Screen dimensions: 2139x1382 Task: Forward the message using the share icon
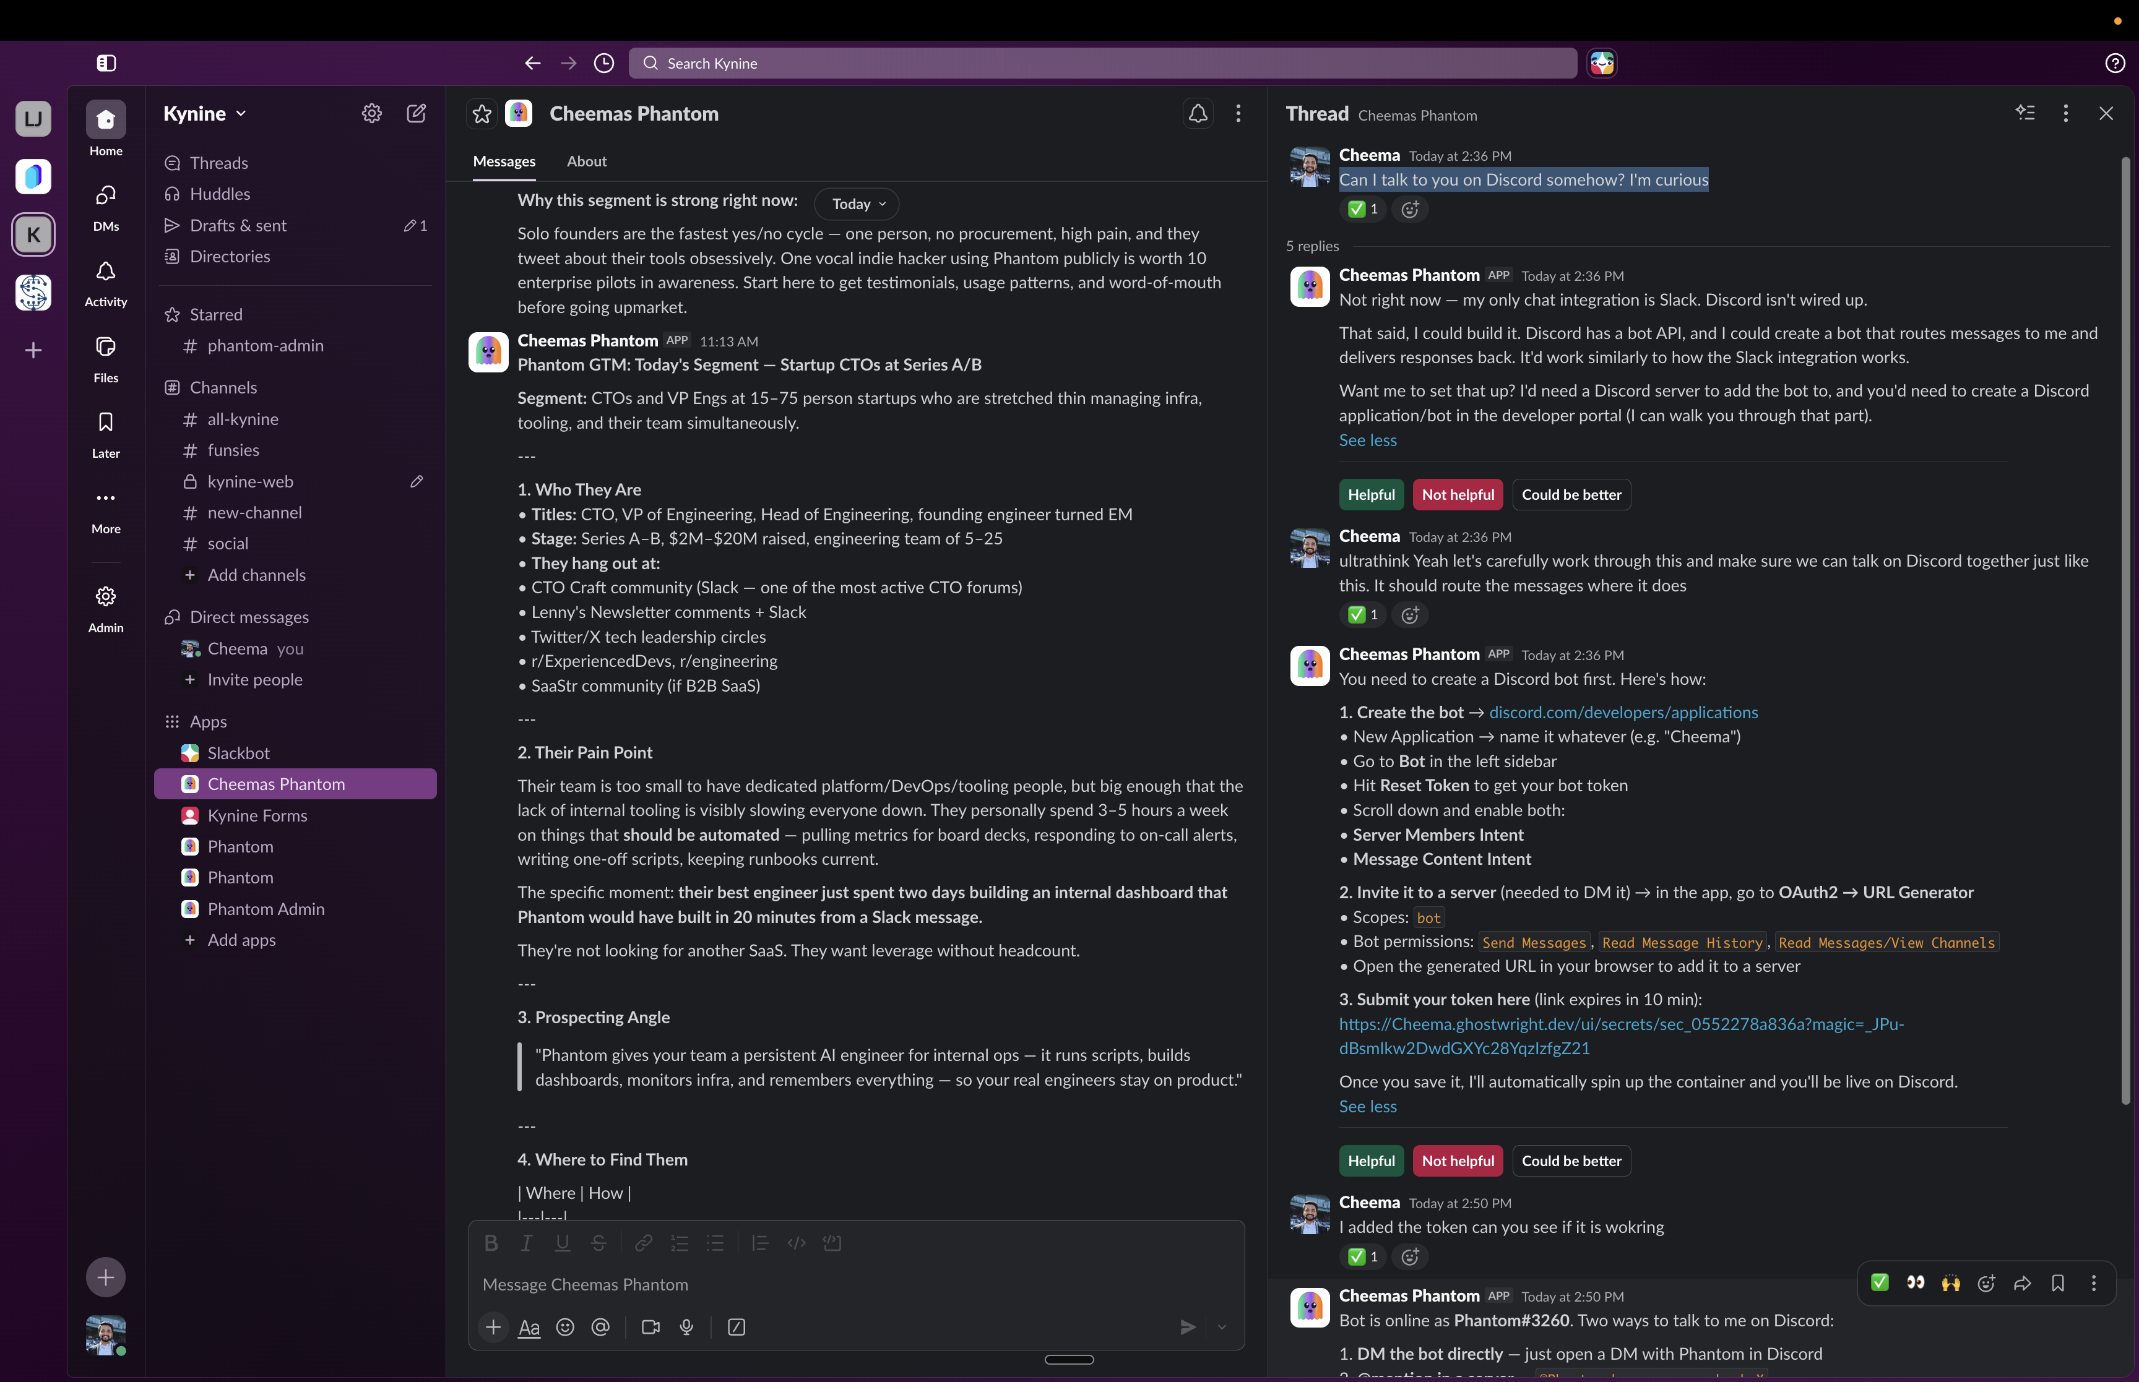point(2022,1283)
